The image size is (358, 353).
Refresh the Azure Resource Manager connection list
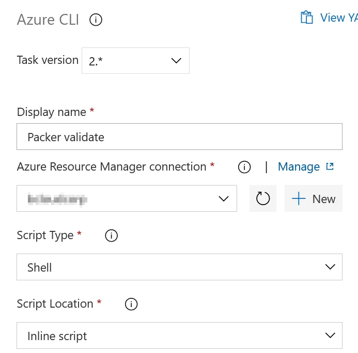(263, 198)
